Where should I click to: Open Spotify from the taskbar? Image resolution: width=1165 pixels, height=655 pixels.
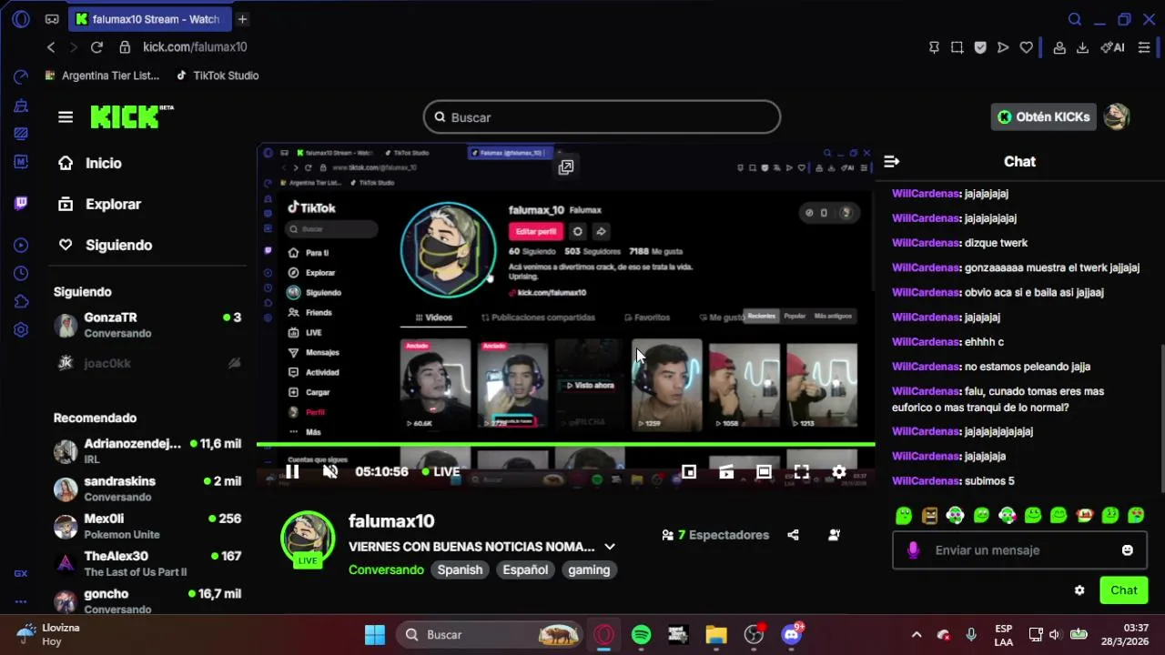(641, 634)
